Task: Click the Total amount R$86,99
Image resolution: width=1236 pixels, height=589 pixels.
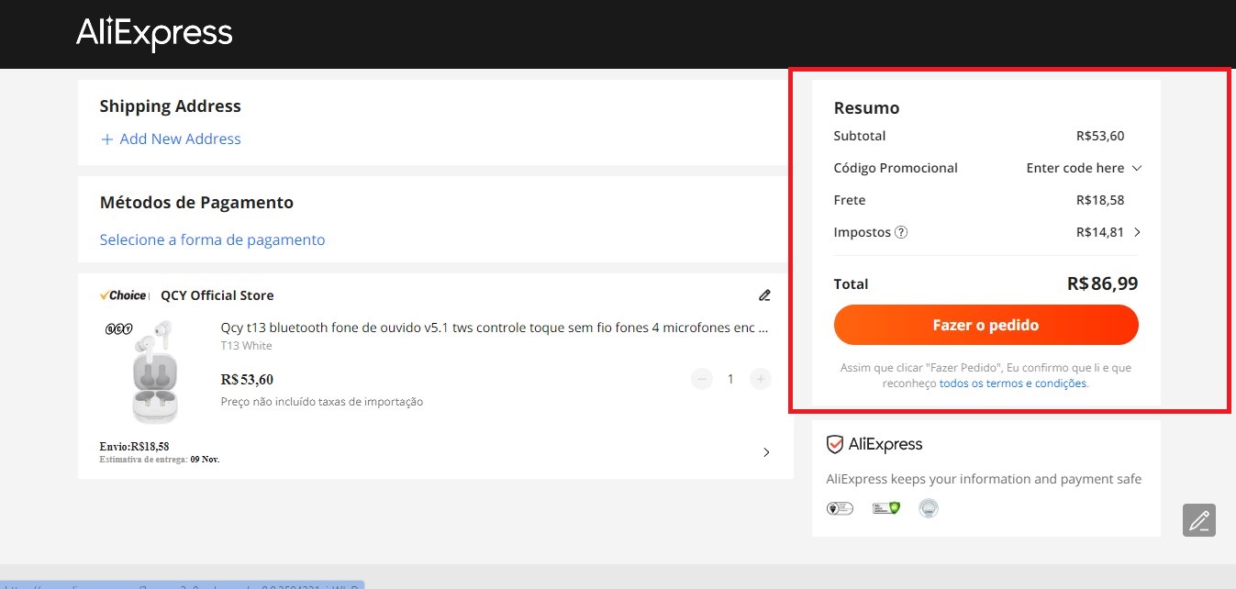Action: 1102,283
